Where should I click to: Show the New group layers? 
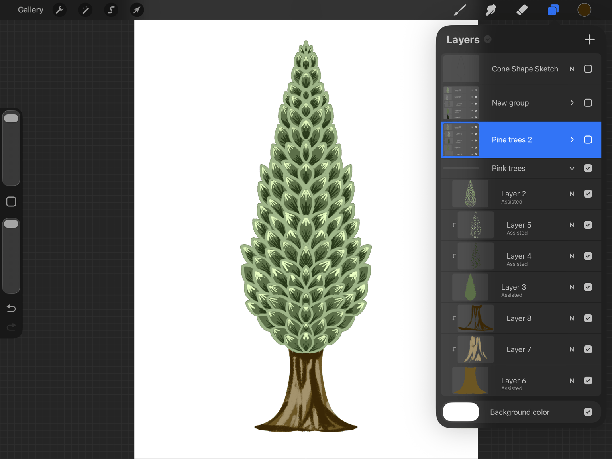[x=588, y=103]
